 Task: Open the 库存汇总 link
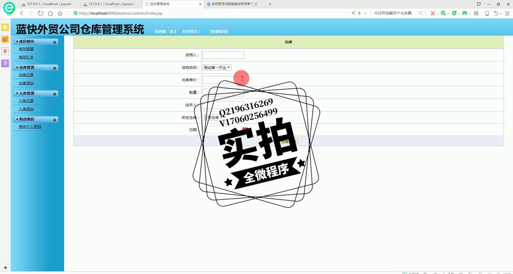pyautogui.click(x=26, y=57)
